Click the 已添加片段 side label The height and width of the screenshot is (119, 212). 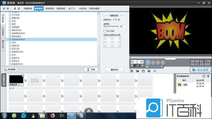point(4,80)
